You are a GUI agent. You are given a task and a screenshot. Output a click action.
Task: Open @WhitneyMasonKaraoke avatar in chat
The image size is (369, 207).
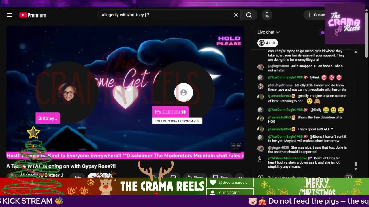(261, 159)
